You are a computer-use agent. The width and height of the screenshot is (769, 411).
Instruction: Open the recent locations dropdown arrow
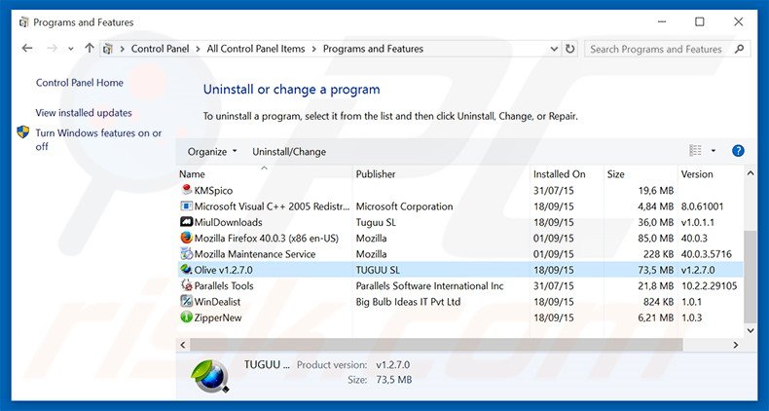pyautogui.click(x=71, y=49)
